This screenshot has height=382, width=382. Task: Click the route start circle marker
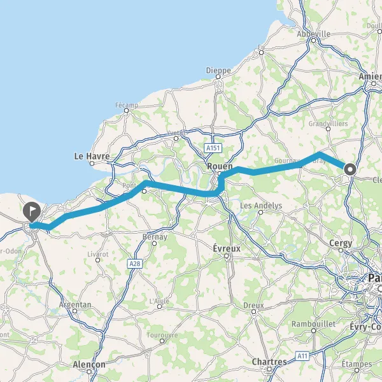coord(350,169)
